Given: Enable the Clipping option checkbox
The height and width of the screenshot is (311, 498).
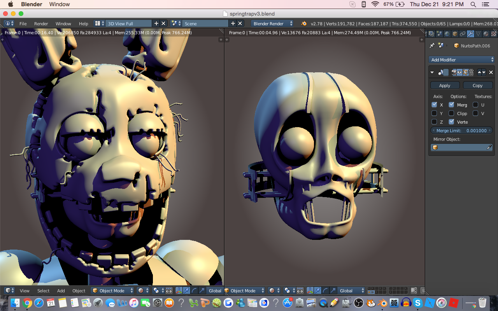Looking at the screenshot, I should [451, 113].
